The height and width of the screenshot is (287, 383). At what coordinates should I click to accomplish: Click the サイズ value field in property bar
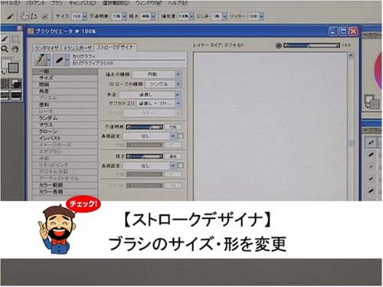click(x=77, y=16)
